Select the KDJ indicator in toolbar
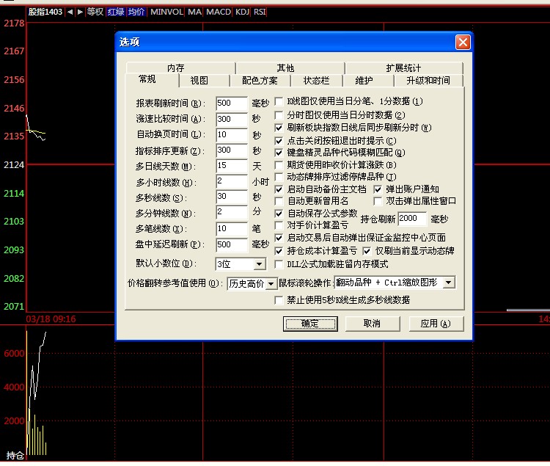550x466 pixels. (242, 12)
